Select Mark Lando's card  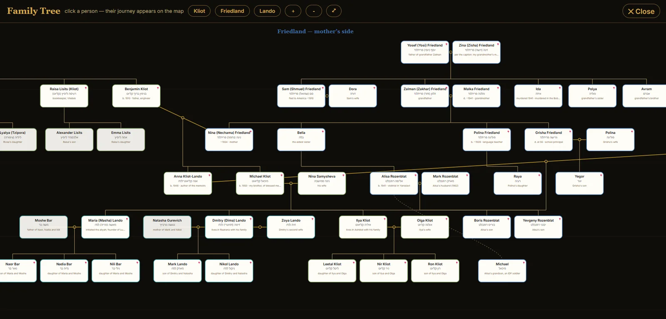pyautogui.click(x=178, y=271)
